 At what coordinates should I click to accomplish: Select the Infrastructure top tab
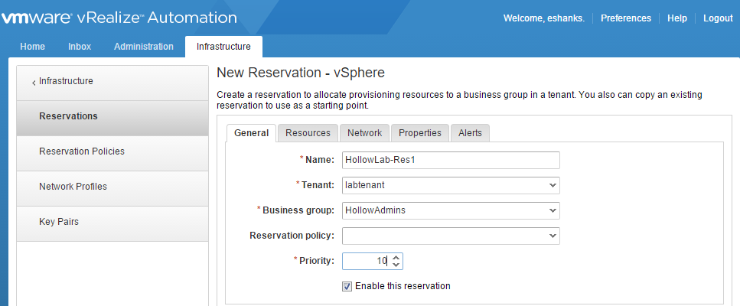pyautogui.click(x=223, y=46)
